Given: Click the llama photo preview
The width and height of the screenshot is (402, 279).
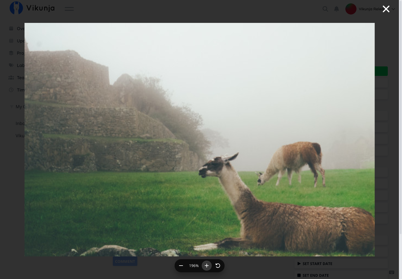Looking at the screenshot, I should point(200,139).
